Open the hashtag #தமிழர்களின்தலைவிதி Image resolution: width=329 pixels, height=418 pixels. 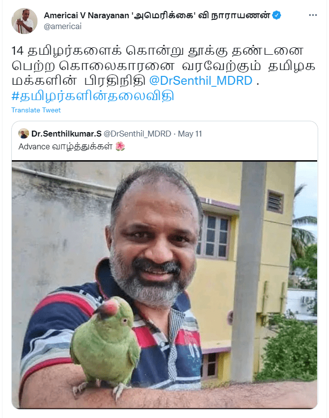93,96
